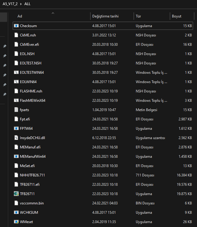Select the Checksum application icon
Screen dimensions: 197x227
click(x=16, y=26)
